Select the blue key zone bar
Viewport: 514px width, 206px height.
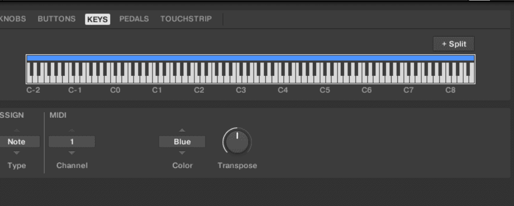point(250,58)
